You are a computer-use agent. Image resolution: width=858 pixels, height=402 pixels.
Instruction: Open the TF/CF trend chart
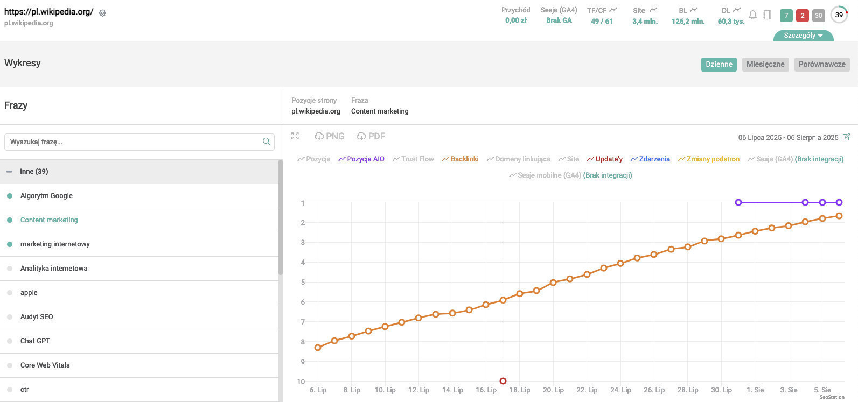click(x=613, y=10)
